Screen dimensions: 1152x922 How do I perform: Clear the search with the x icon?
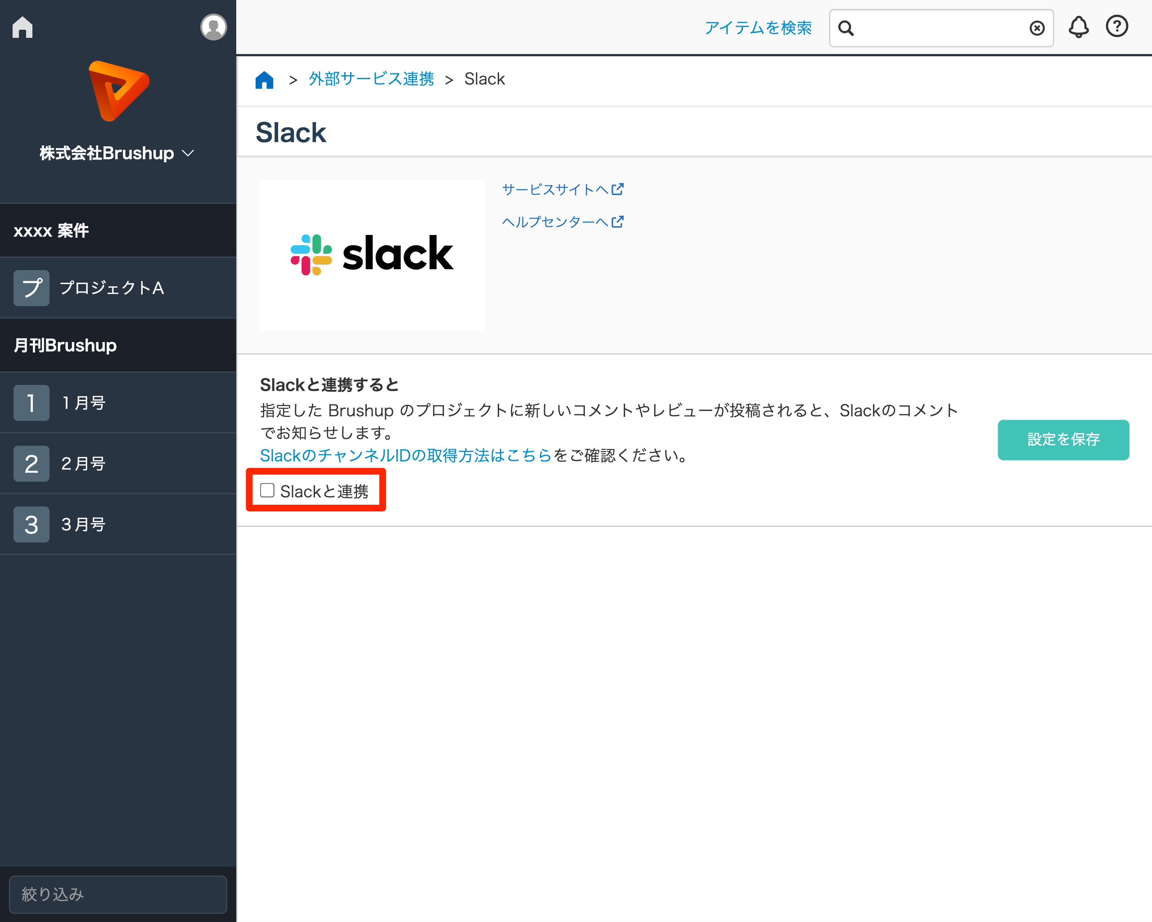click(x=1037, y=28)
